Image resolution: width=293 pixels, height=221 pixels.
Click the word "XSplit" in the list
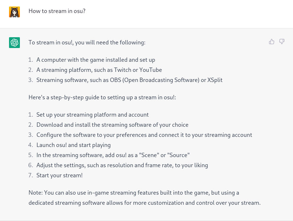click(215, 80)
